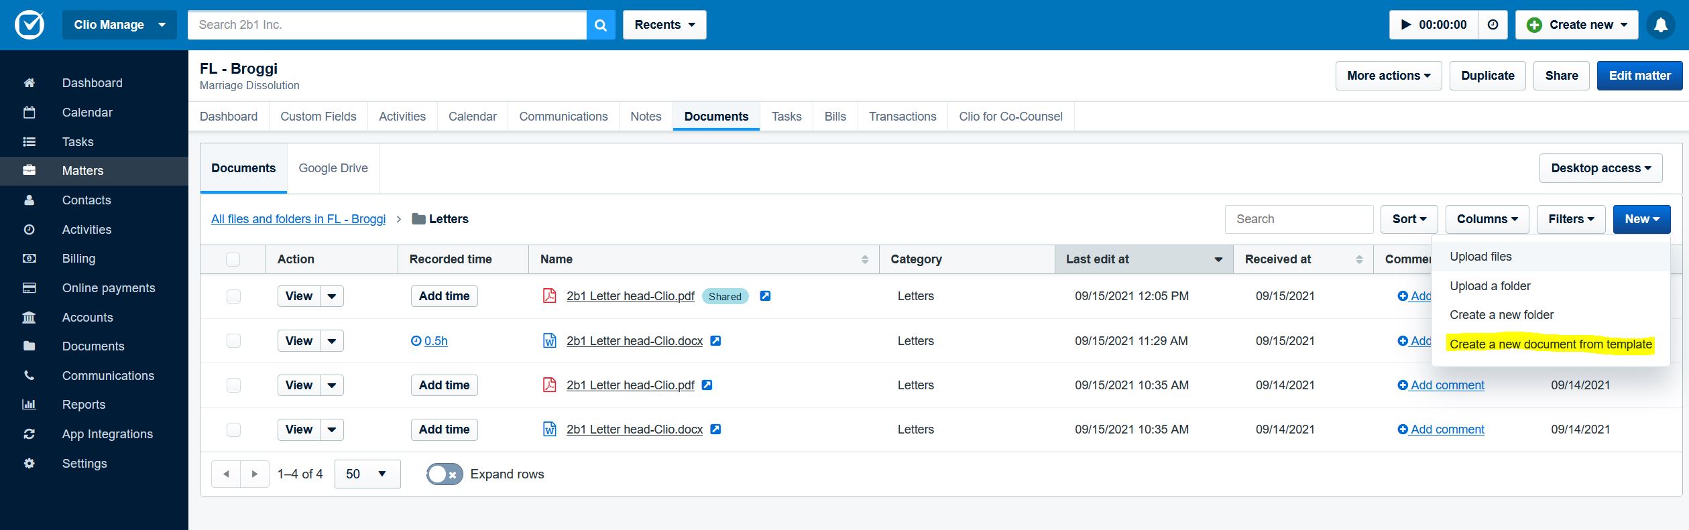Click the Duplicate button

pos(1487,76)
